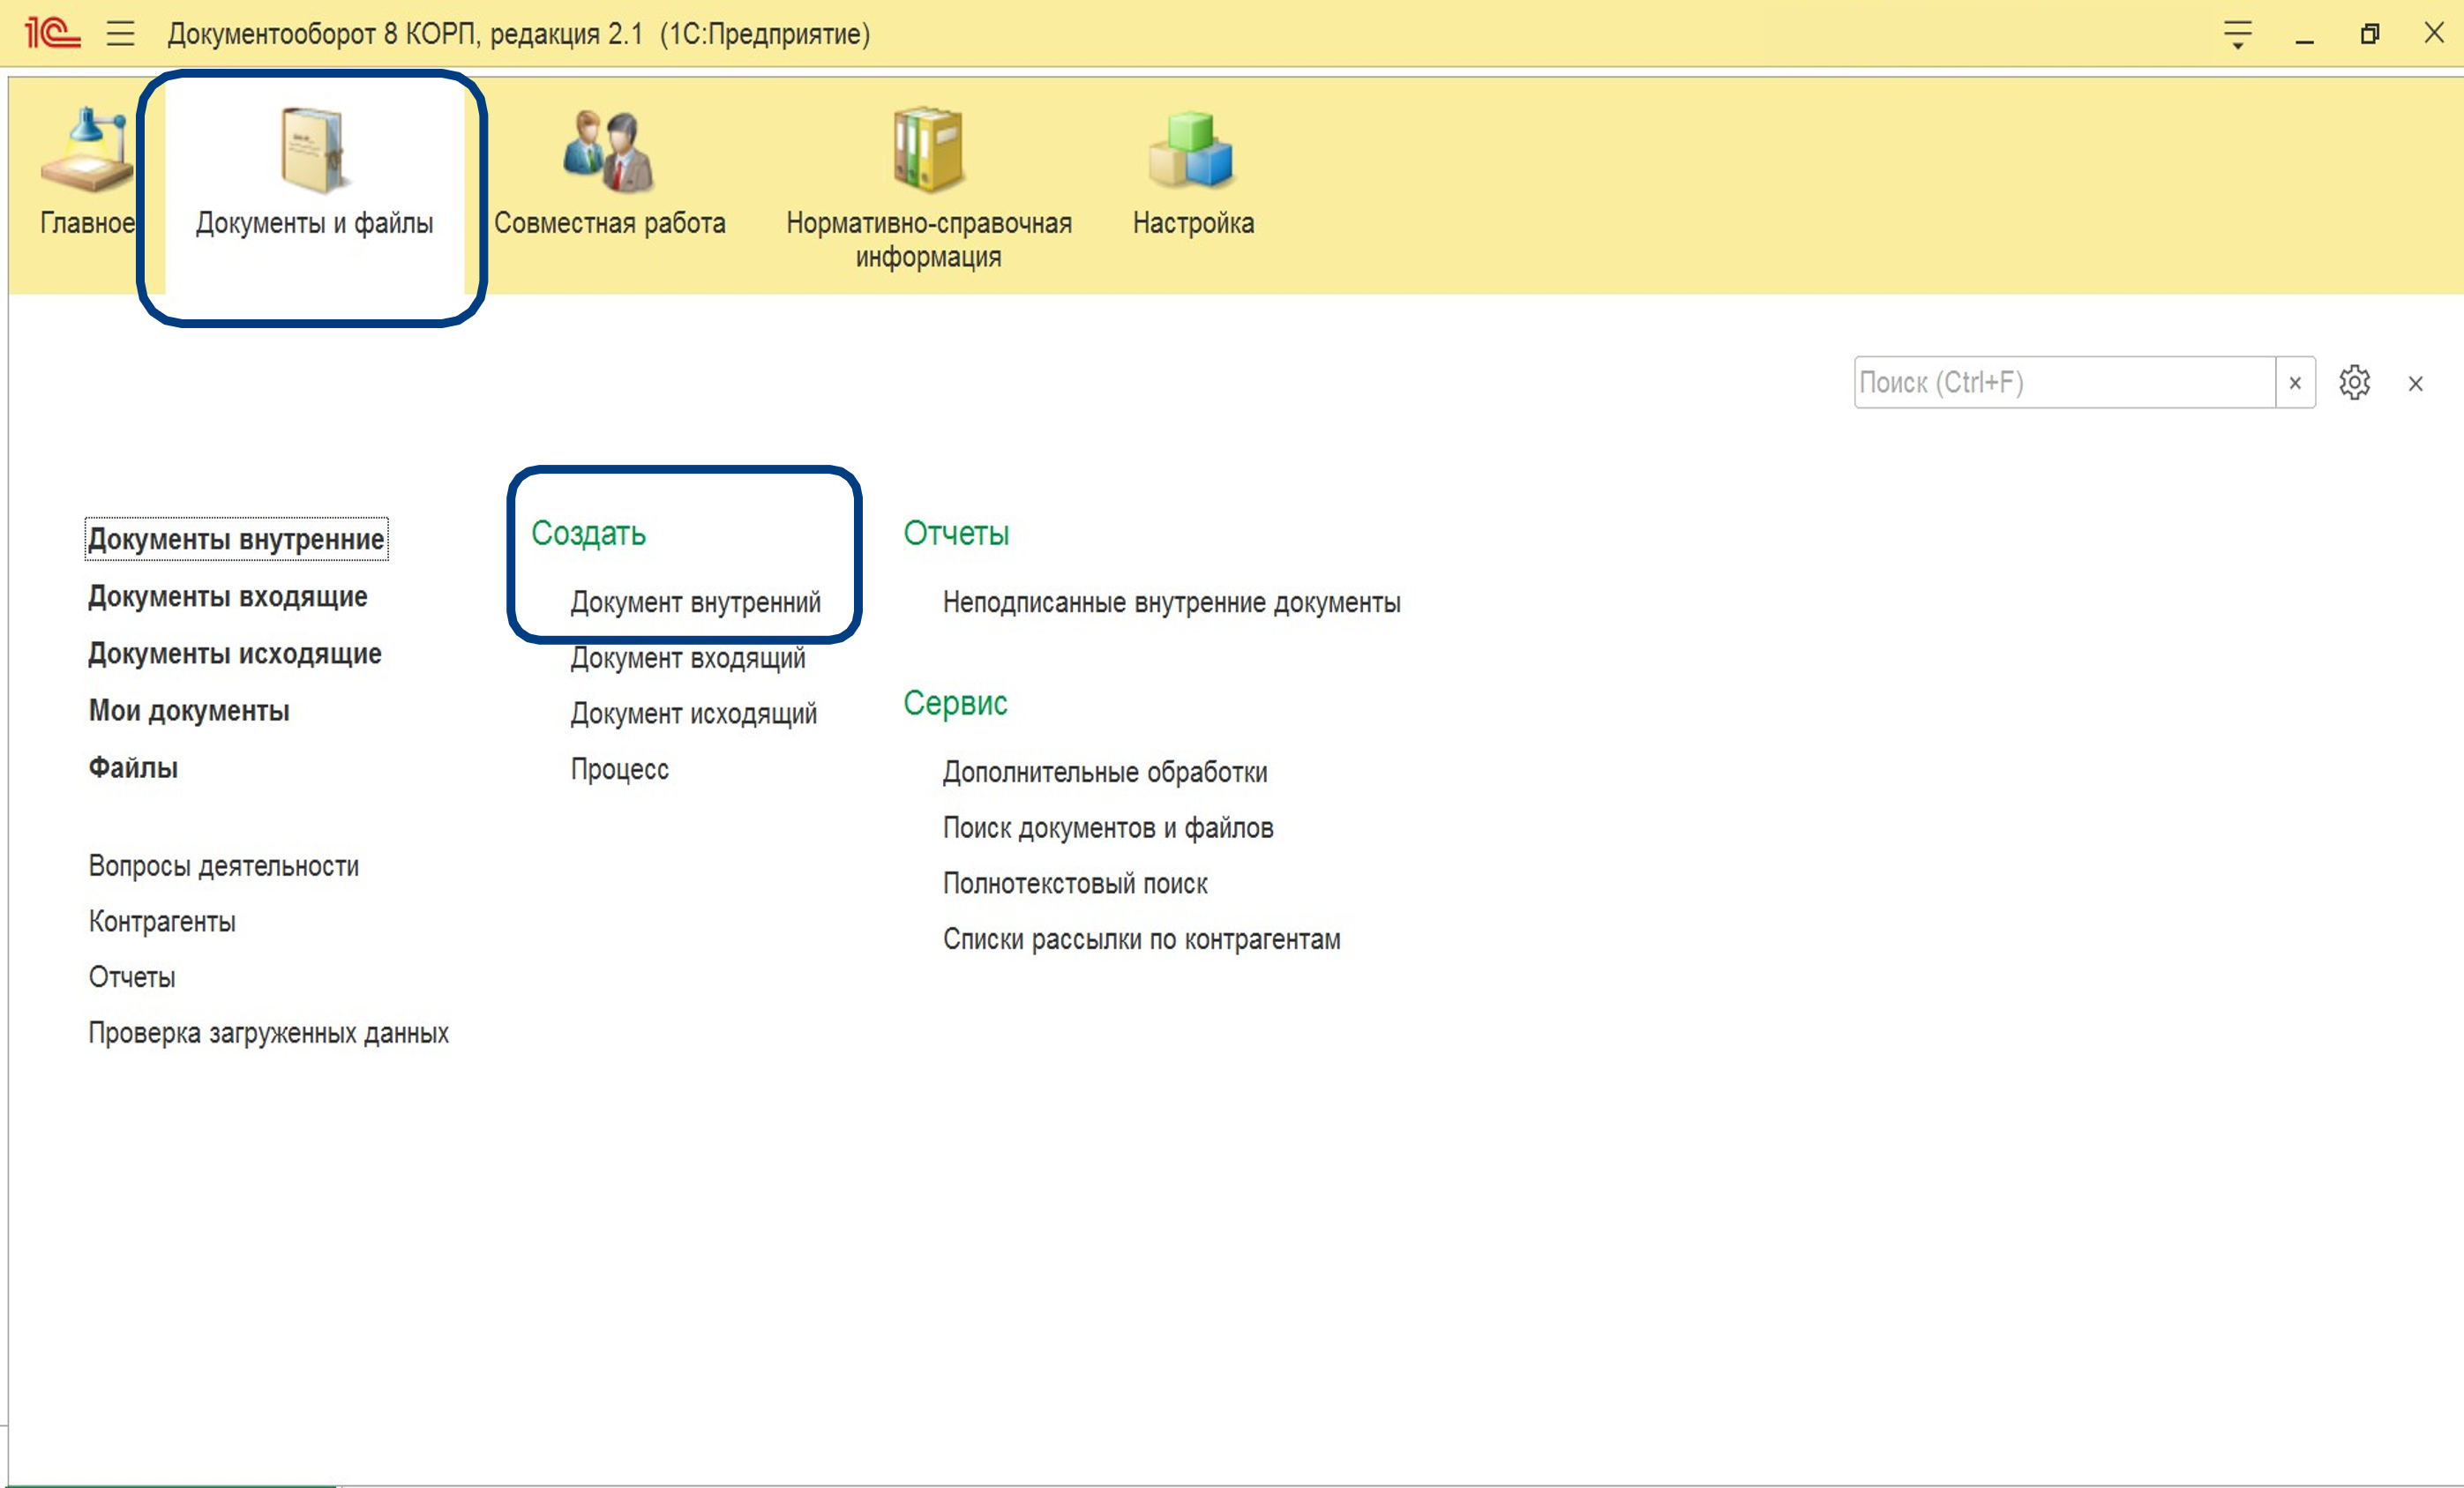Screen dimensions: 2464x1488
Task: Select the Документы и файлы section label
Action: pyautogui.click(x=314, y=223)
